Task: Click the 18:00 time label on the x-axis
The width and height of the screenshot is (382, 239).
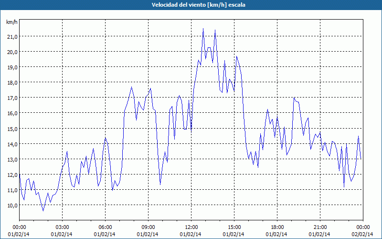Action: pyautogui.click(x=277, y=228)
